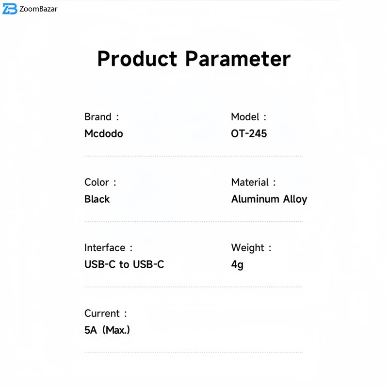Screen dimensions: 388x388
Task: Click the ZoomBazar ZB logo icon
Action: click(x=10, y=9)
